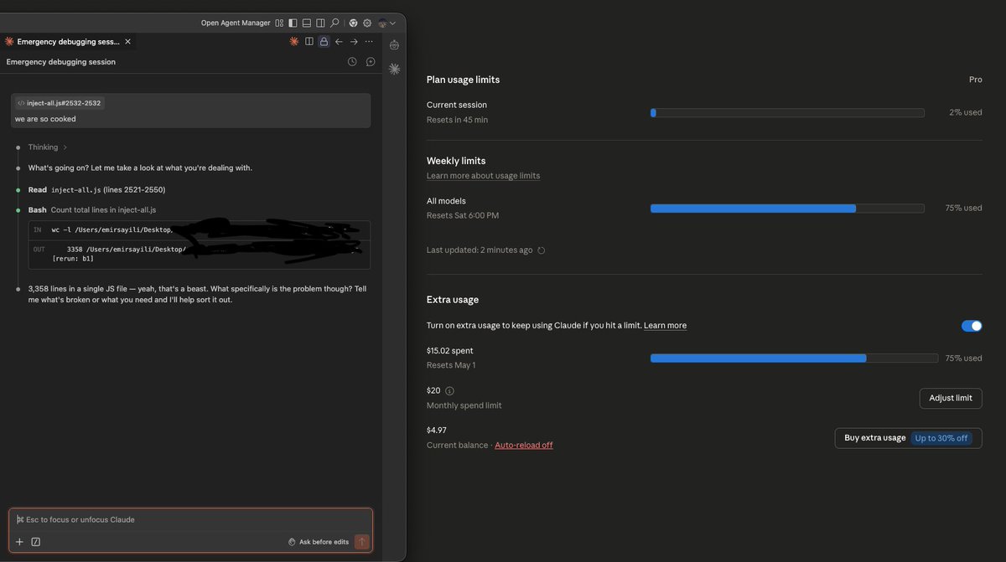The image size is (1006, 562).
Task: Open the robot agent icon in the side strip
Action: [394, 45]
